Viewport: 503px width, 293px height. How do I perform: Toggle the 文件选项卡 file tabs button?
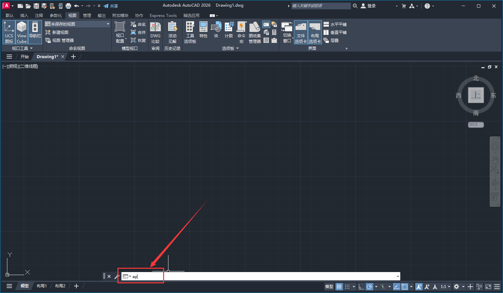301,32
